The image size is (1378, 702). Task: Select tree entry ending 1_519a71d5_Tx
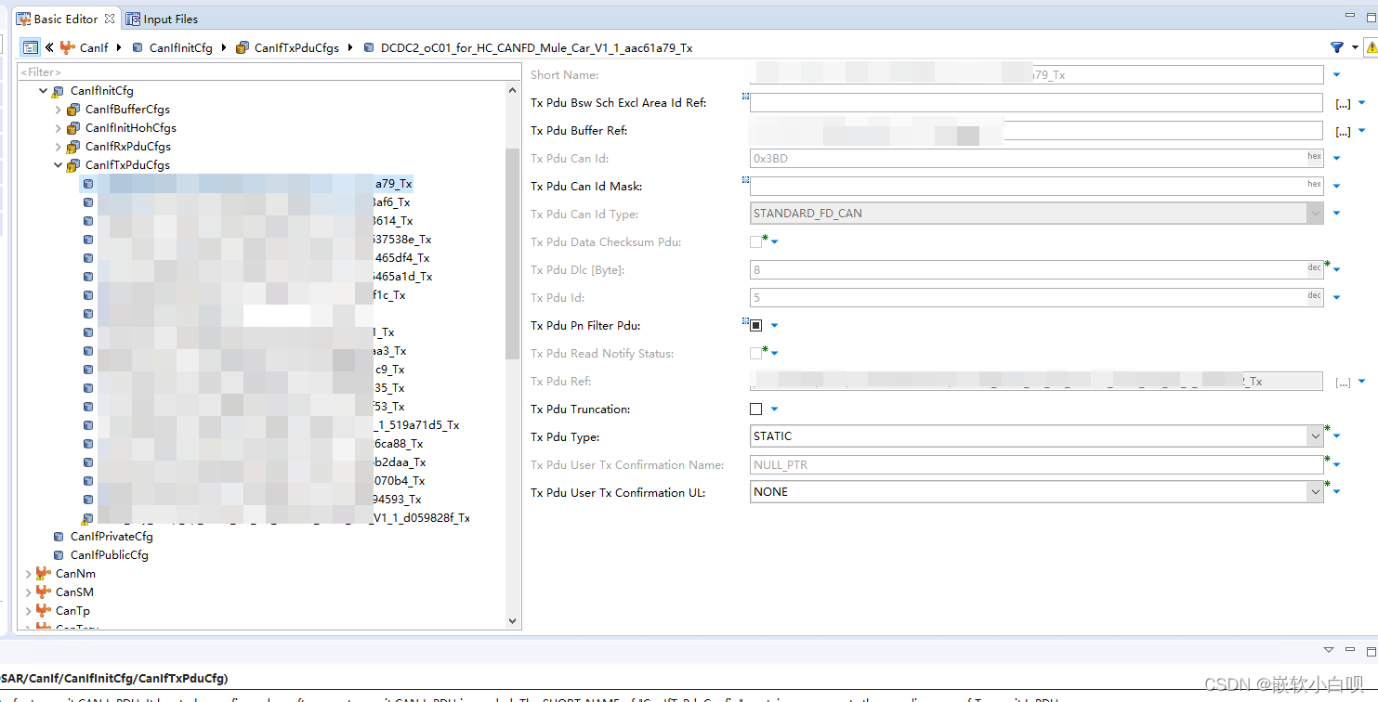(269, 425)
